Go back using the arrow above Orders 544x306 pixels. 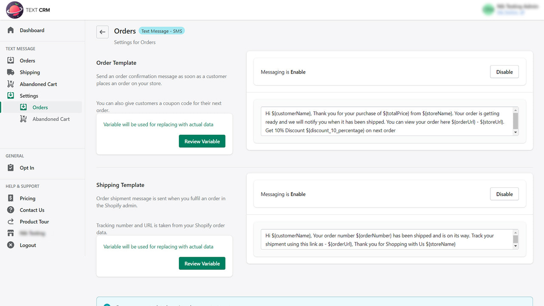(102, 31)
